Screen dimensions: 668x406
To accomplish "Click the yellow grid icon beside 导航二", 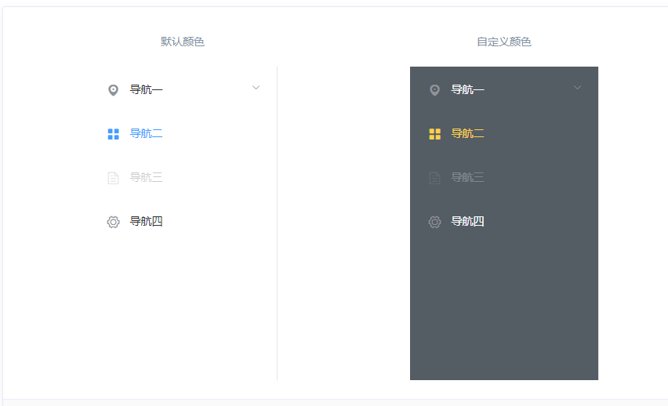I will coord(434,134).
